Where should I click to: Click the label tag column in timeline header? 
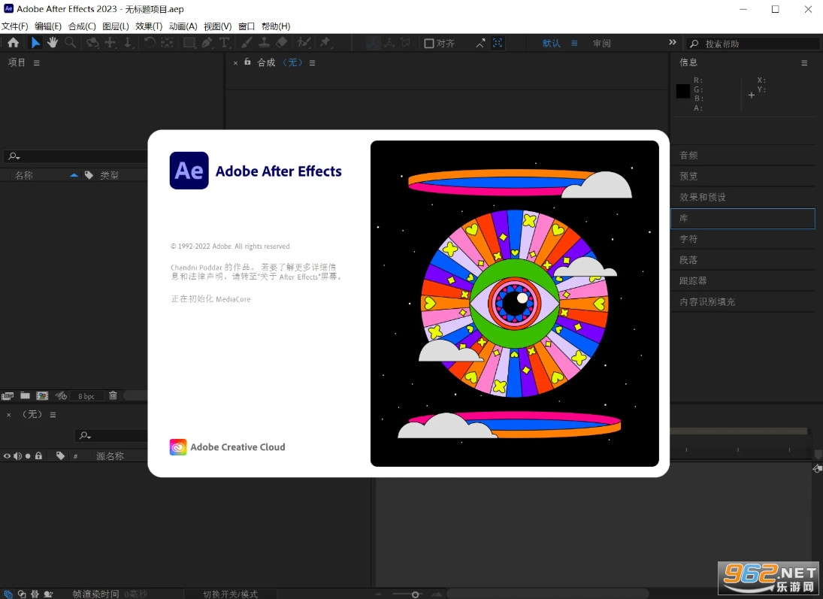[60, 455]
